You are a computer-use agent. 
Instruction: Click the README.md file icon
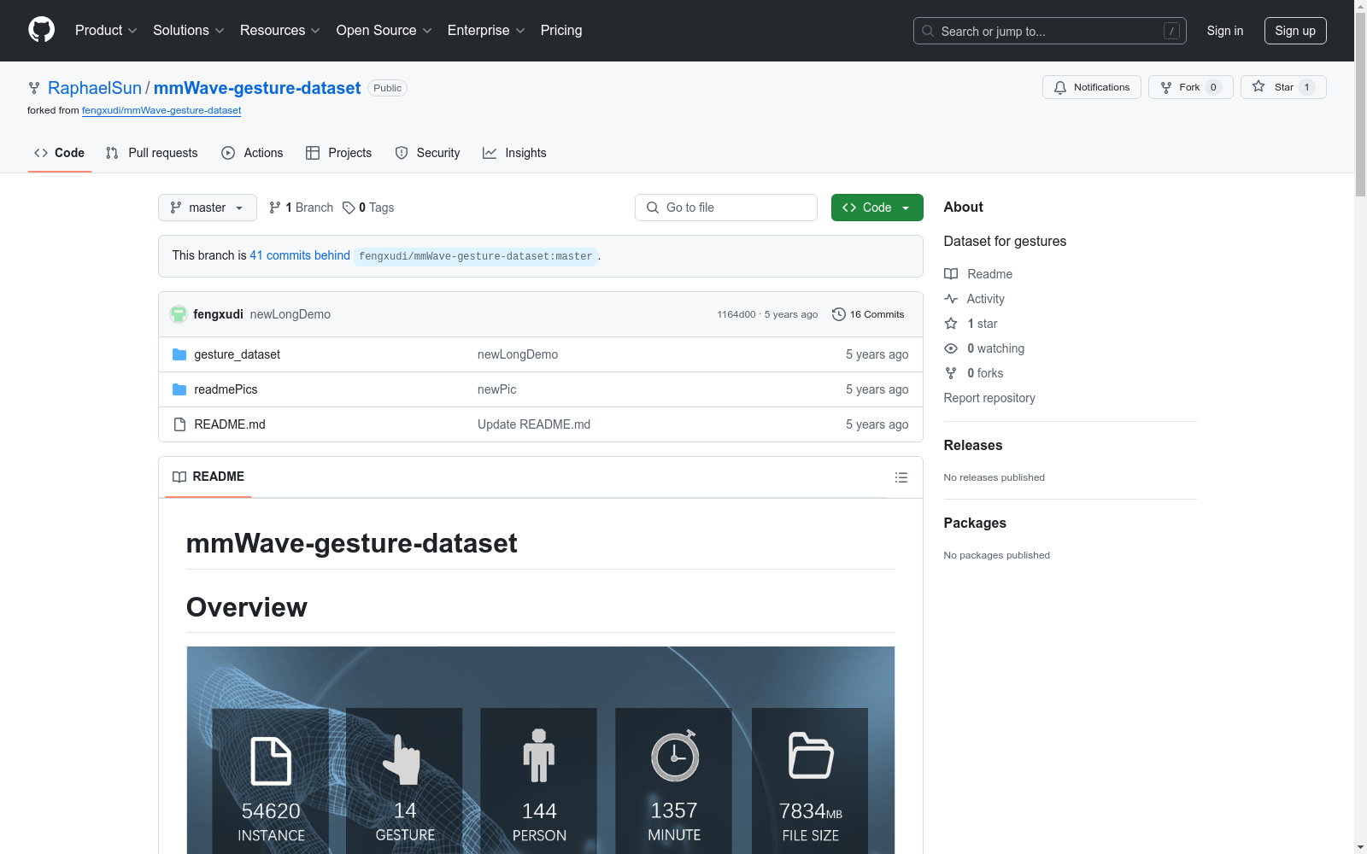click(179, 424)
